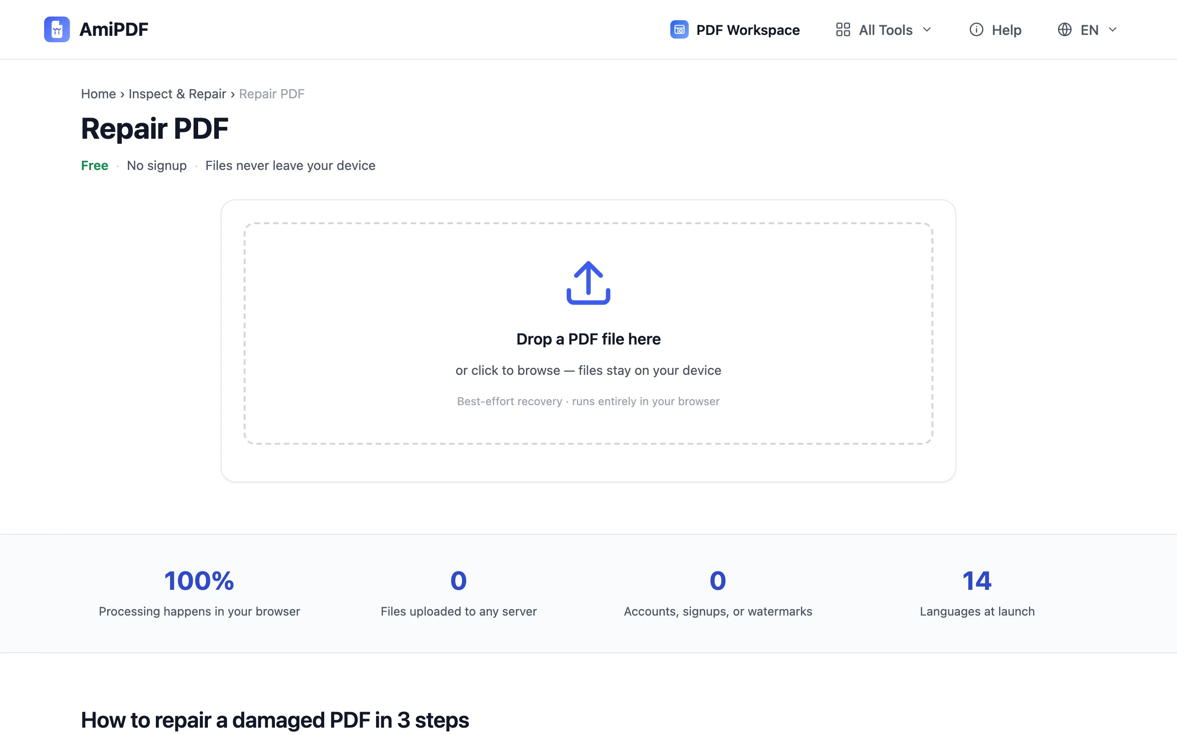Click 'Files uploaded to any server' caption
Screen dimensions: 1177x735
point(459,611)
